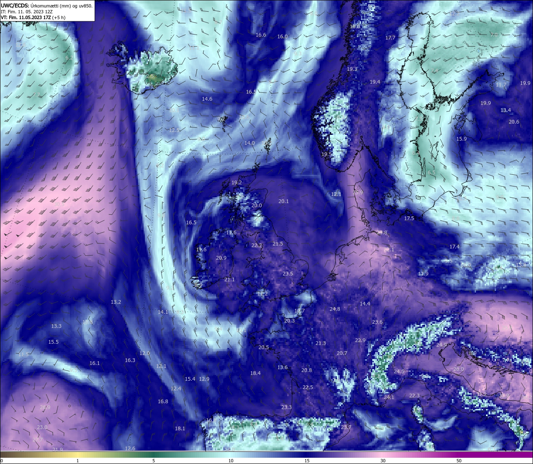Click the map value '20.3'

tap(289, 321)
